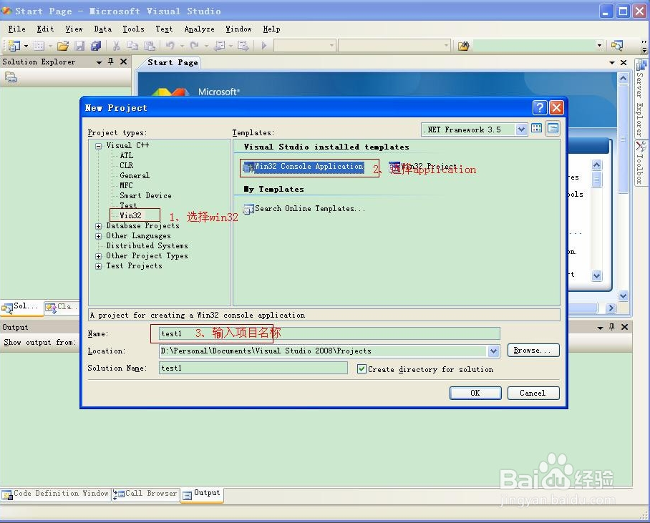Expand the Database Projects node

pos(98,226)
